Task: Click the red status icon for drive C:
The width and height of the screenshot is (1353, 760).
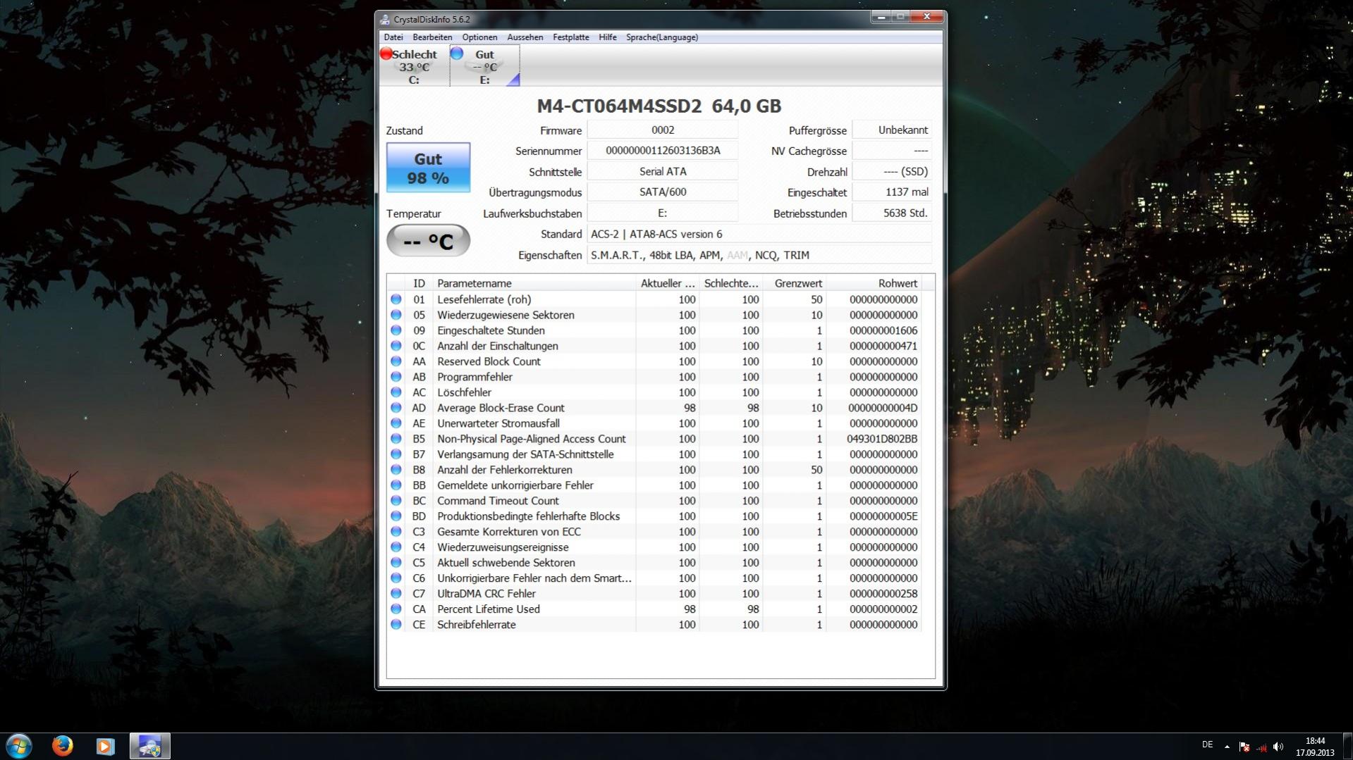Action: tap(386, 54)
